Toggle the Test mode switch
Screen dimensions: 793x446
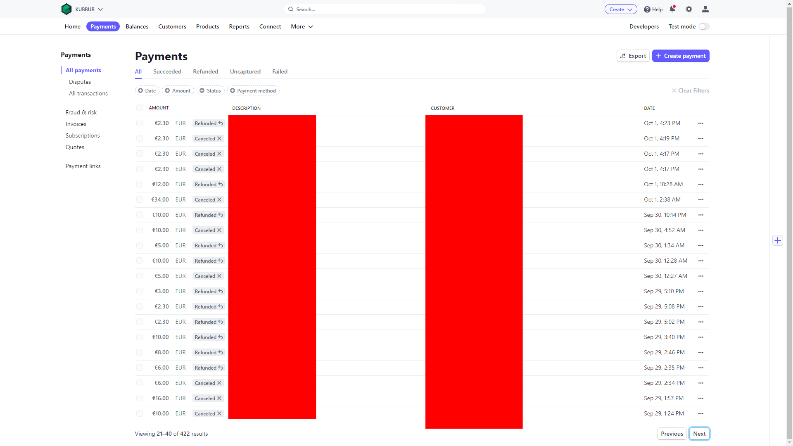pyautogui.click(x=704, y=26)
